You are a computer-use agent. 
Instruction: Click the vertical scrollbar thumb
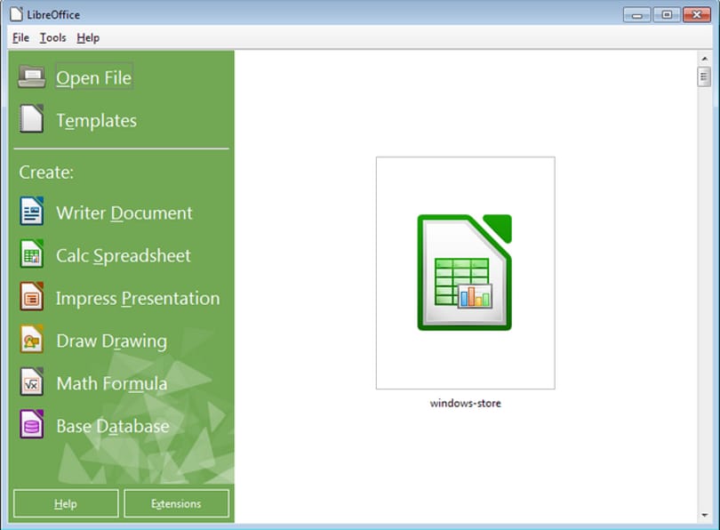(704, 76)
